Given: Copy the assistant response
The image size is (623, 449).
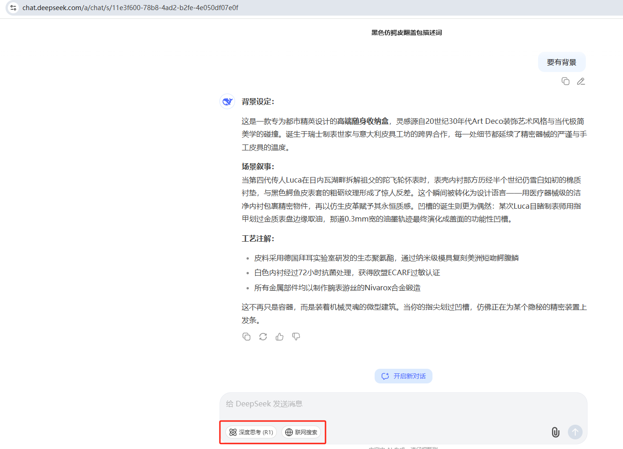Looking at the screenshot, I should (x=247, y=337).
